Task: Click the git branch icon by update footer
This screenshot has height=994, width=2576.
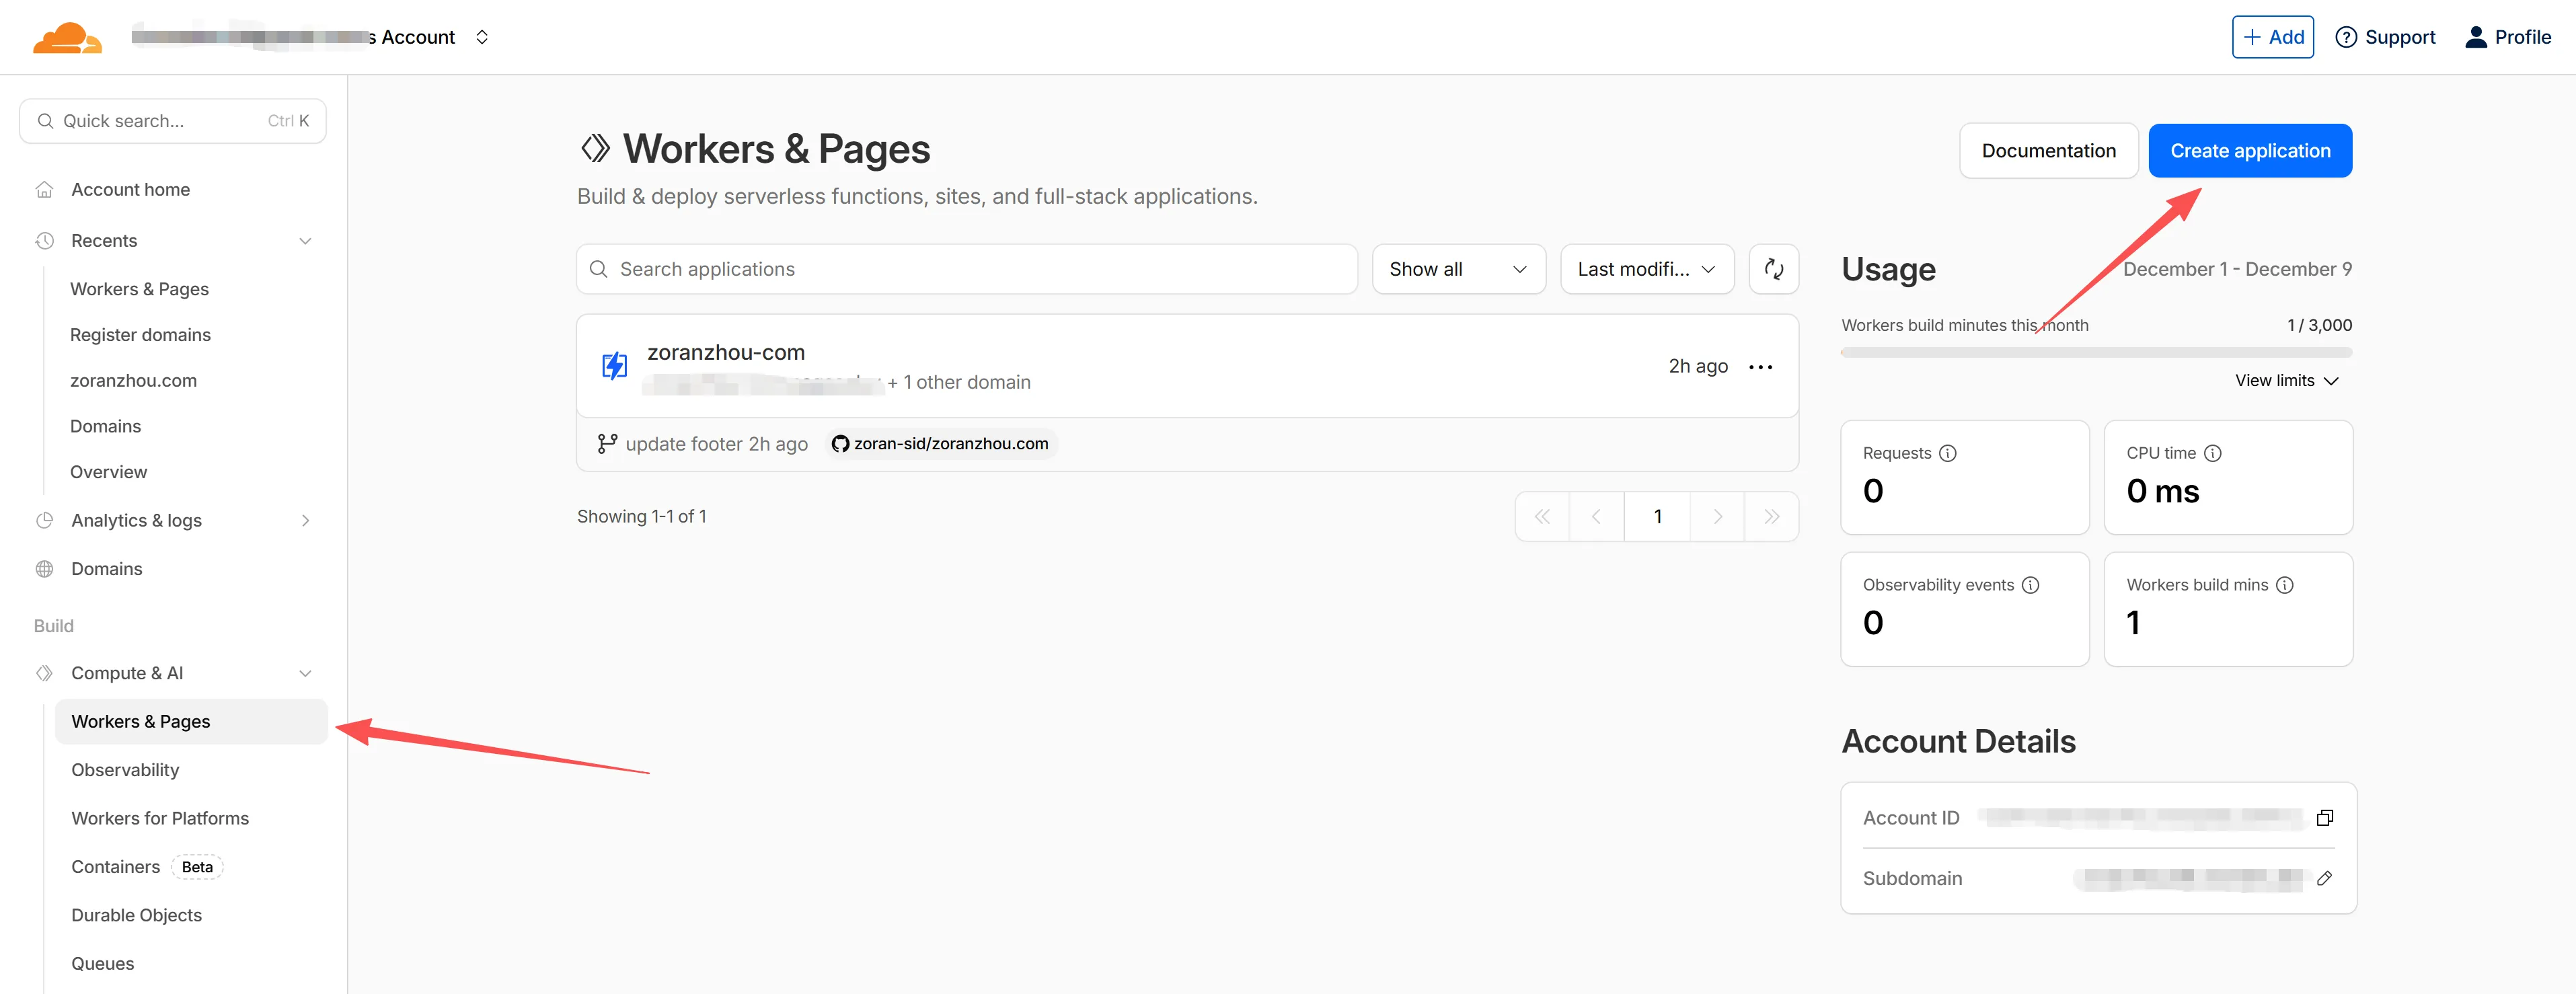Action: click(x=607, y=444)
